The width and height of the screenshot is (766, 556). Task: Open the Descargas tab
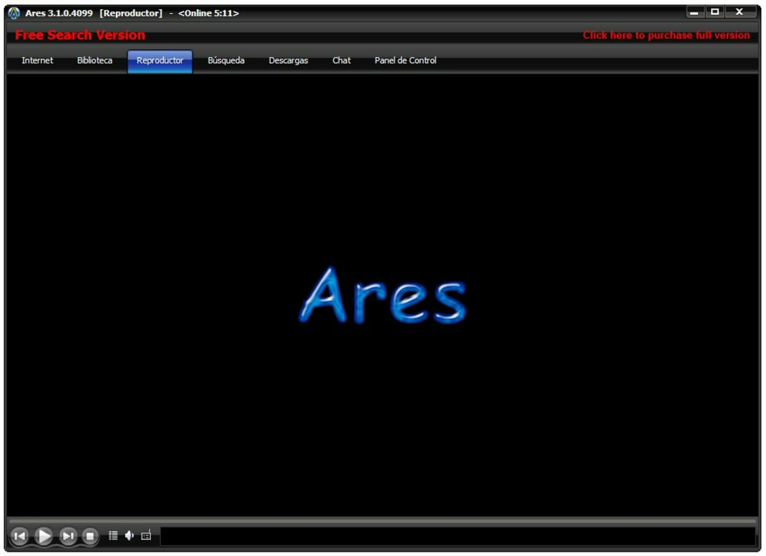point(288,60)
